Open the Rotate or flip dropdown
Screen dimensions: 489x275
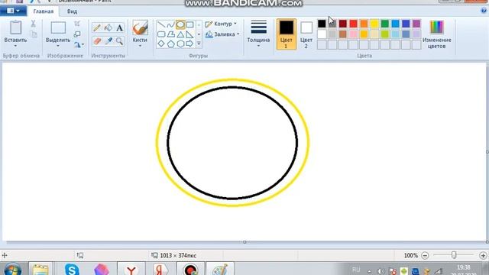pos(79,44)
